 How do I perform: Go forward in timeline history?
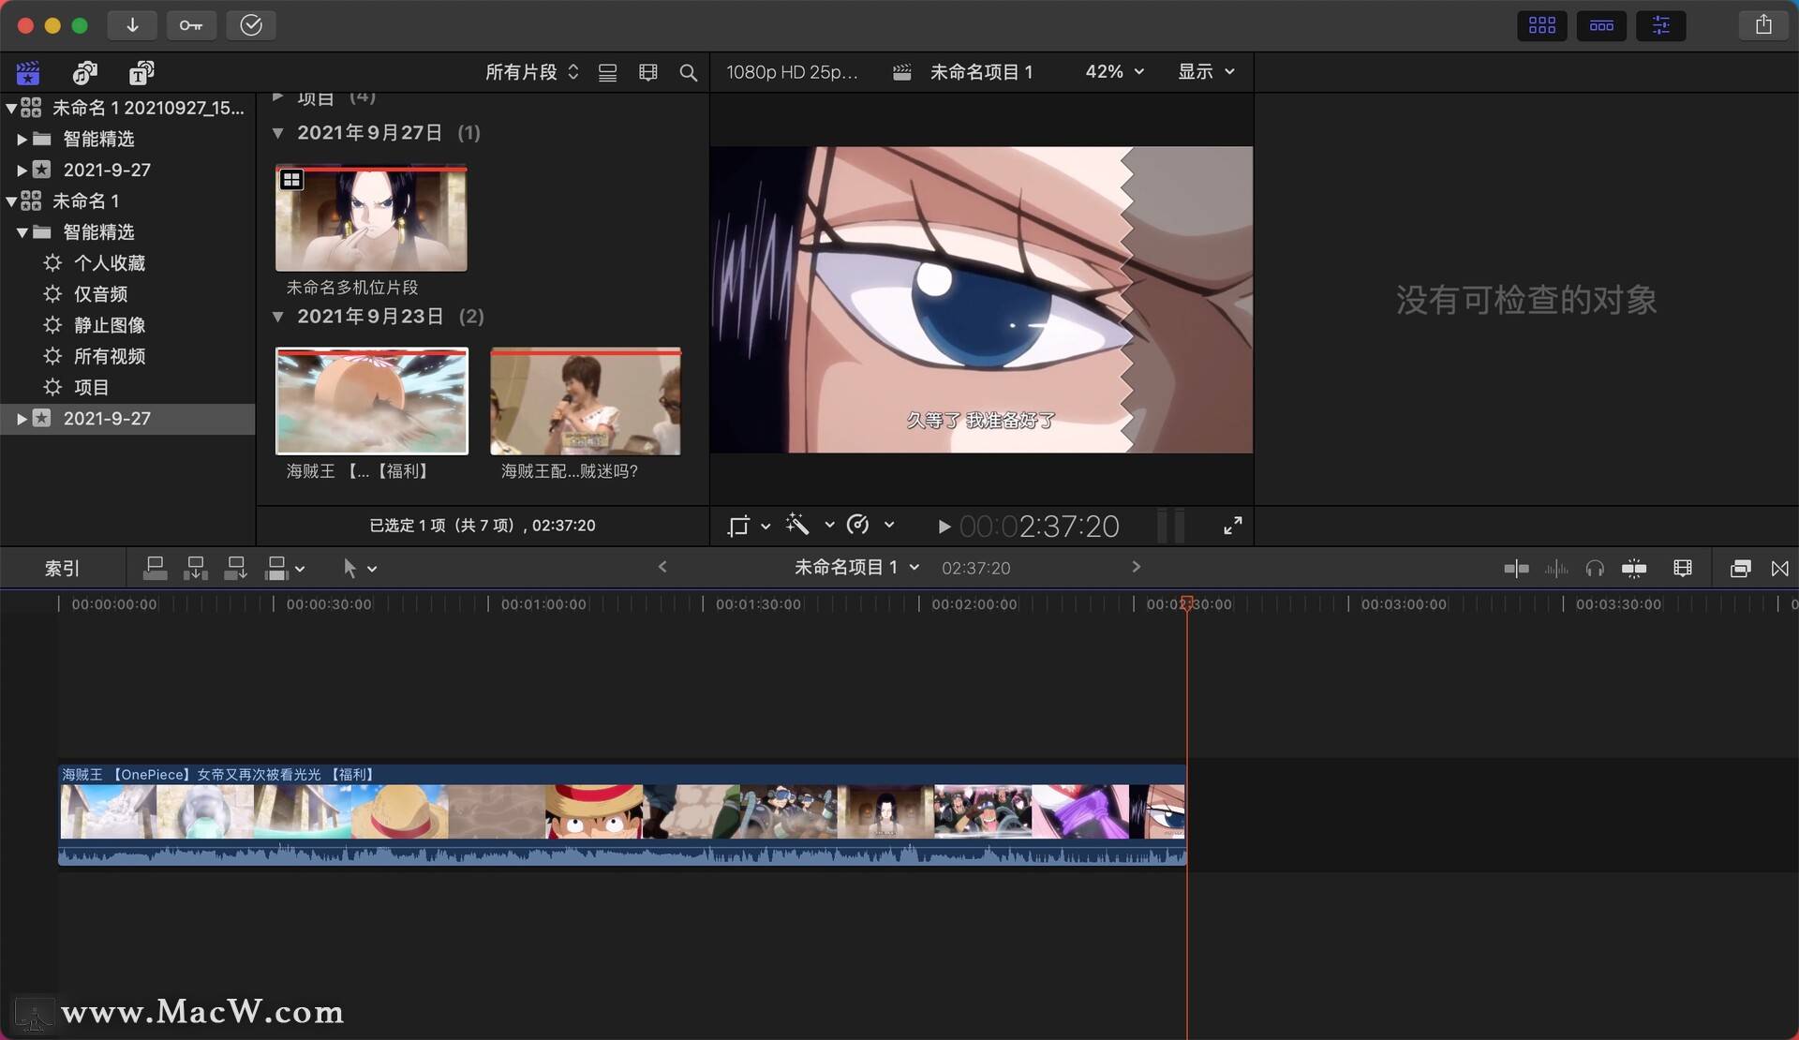[x=1136, y=567]
